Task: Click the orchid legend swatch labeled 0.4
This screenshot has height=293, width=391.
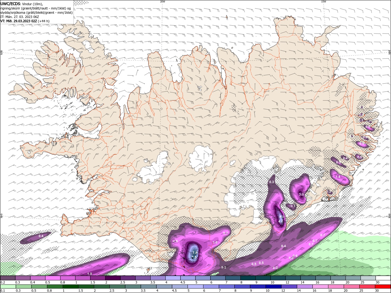Action: (38, 278)
